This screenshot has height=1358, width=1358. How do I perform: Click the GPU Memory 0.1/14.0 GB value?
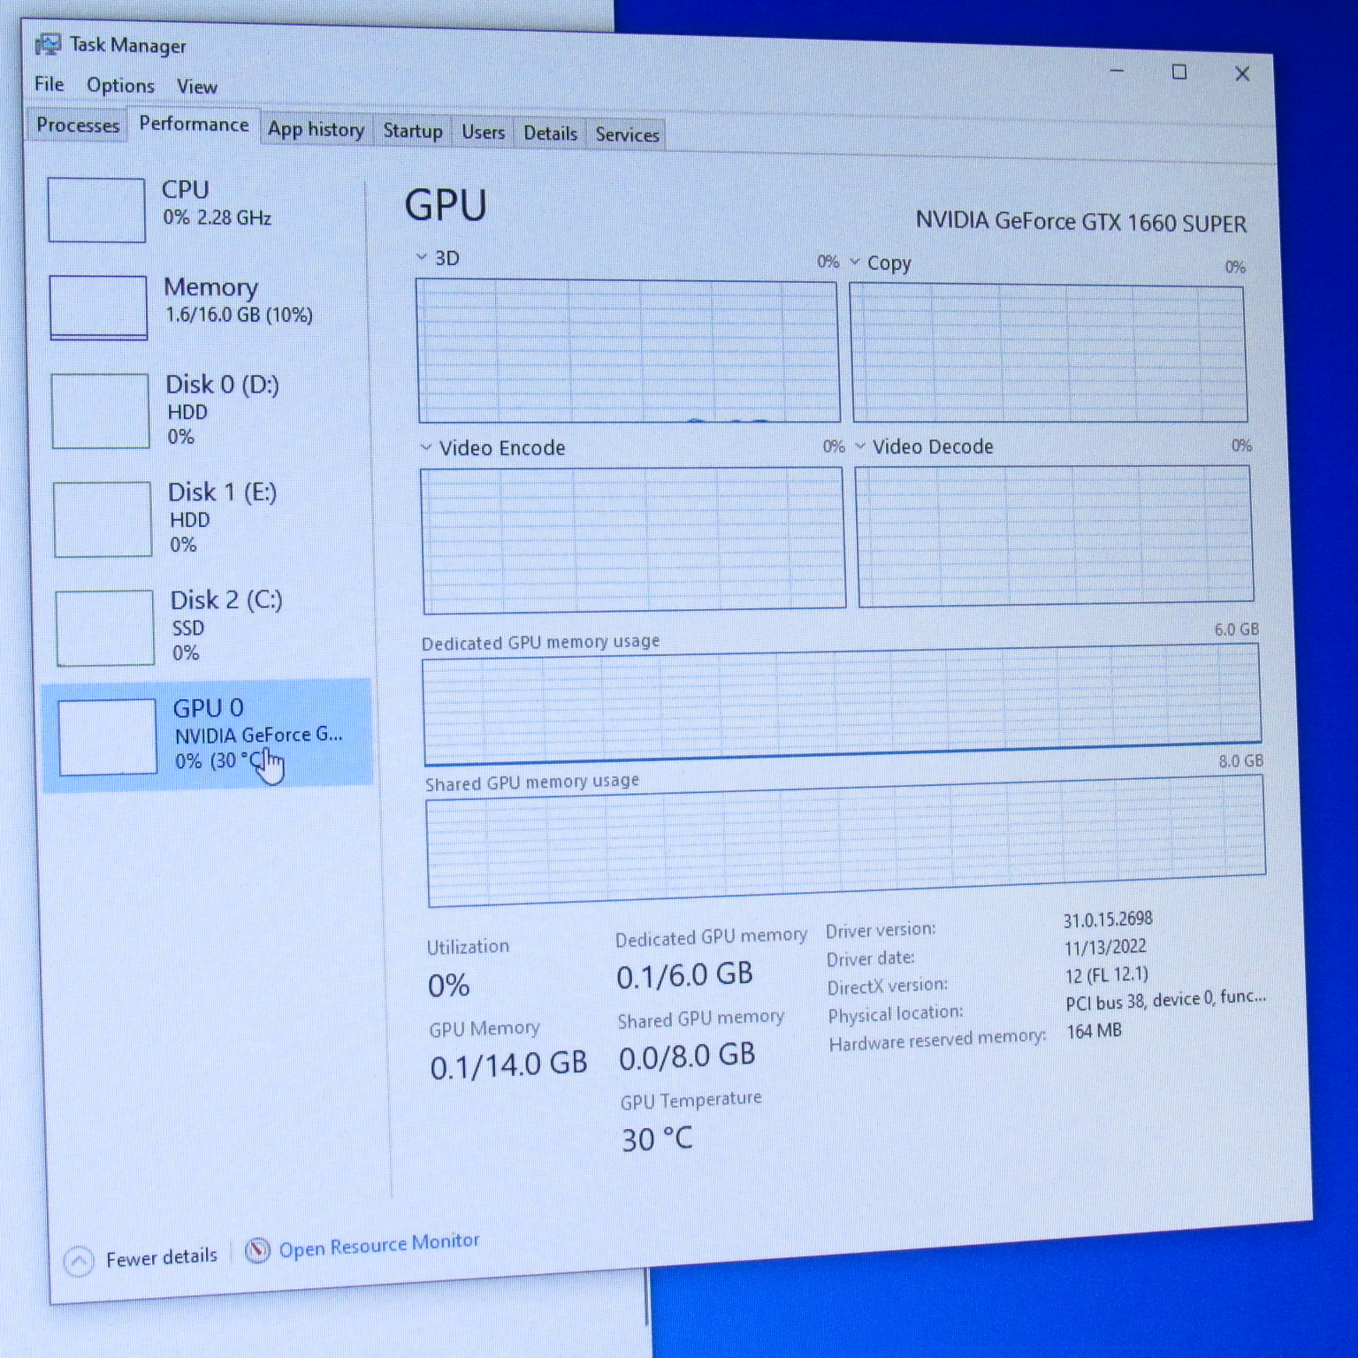click(508, 1065)
